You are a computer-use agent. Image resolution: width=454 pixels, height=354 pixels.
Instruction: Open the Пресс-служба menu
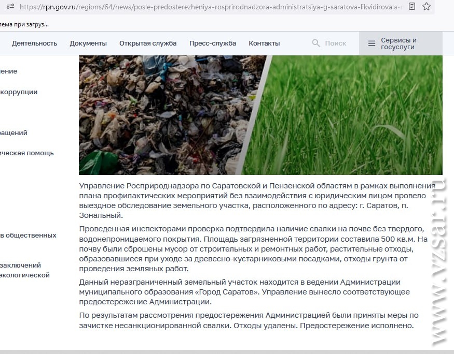[213, 43]
